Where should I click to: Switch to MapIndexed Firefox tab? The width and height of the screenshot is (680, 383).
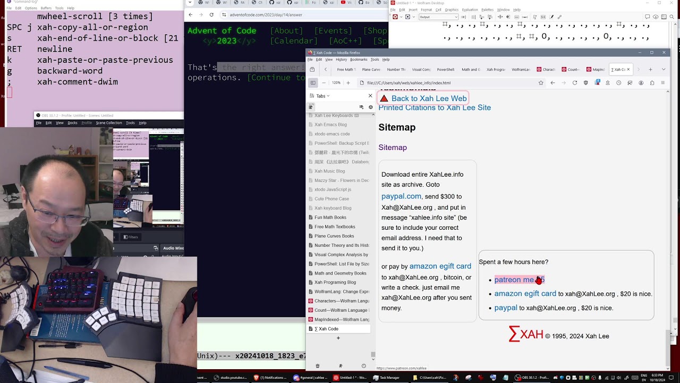click(x=596, y=69)
